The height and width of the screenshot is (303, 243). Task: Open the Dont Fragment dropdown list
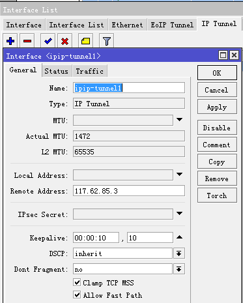[179, 269]
